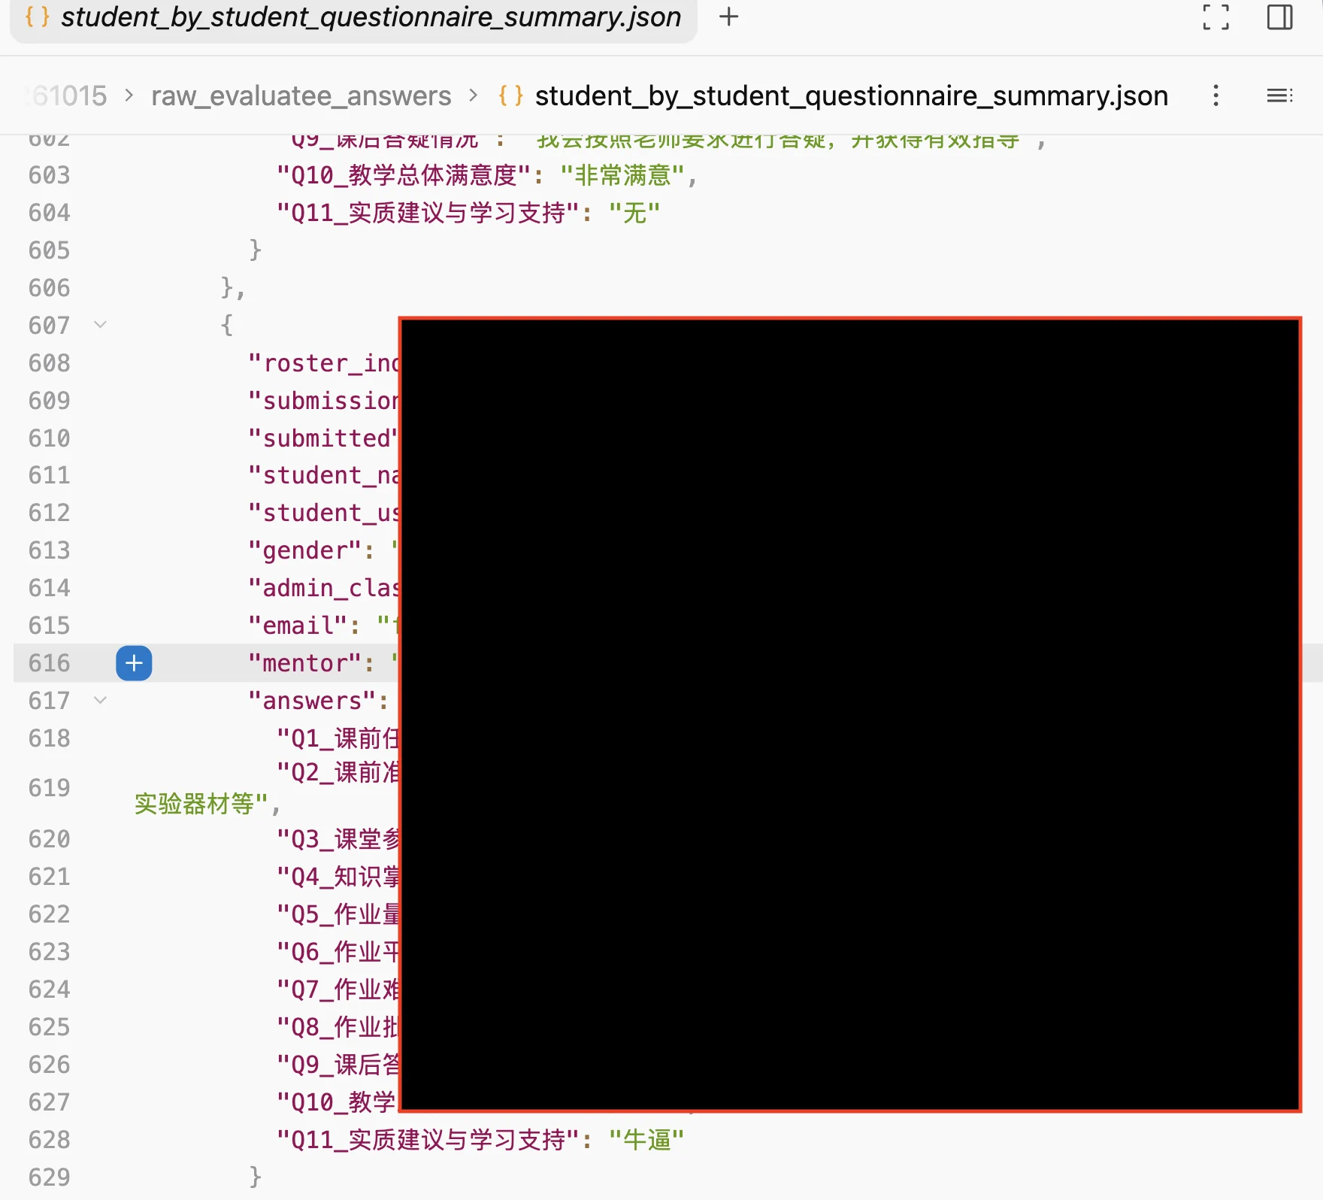Click line number 616 in the gutter
Viewport: 1323px width, 1200px height.
coord(49,663)
